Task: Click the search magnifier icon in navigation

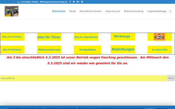Action: coord(170,11)
